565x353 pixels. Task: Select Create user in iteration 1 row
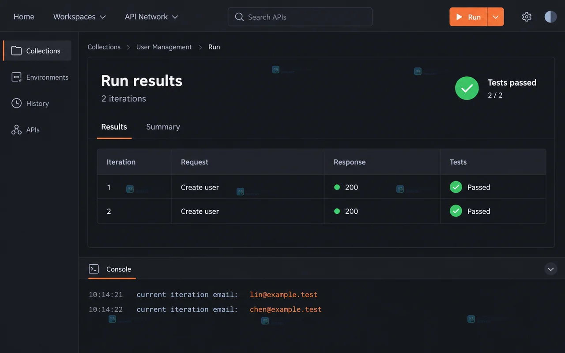coord(200,187)
